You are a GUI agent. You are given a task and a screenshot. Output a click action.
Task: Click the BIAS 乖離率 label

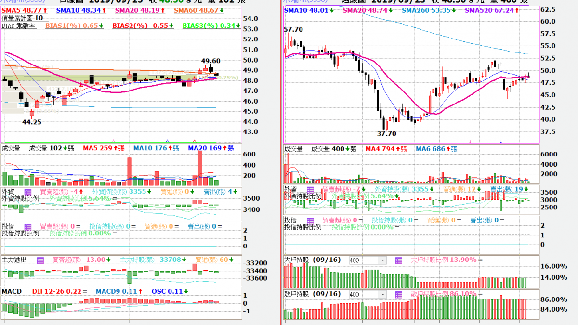[19, 26]
